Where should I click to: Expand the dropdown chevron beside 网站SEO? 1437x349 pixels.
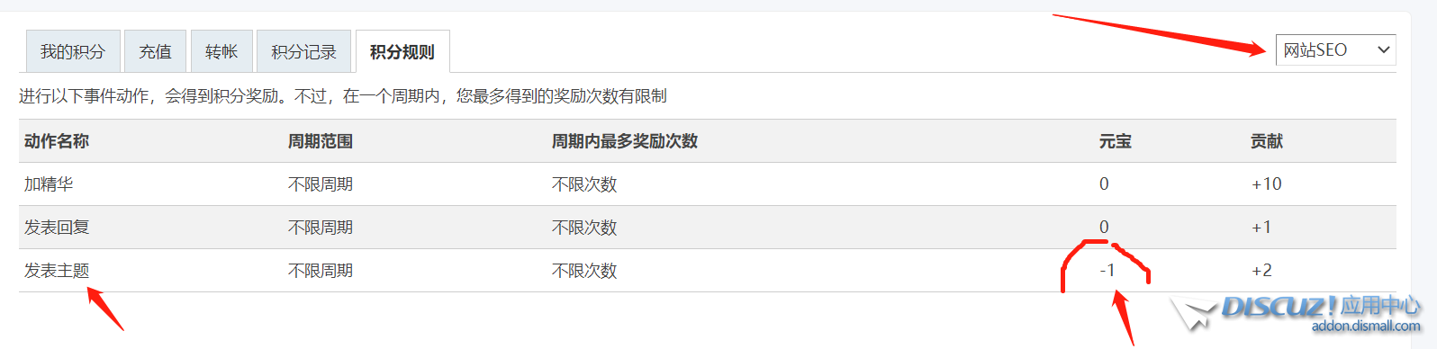[1384, 50]
